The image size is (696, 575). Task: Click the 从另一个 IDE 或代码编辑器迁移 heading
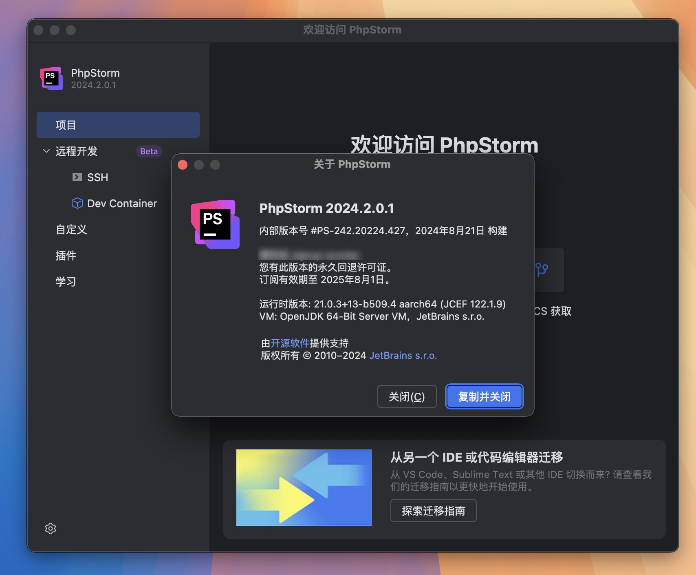tap(476, 458)
